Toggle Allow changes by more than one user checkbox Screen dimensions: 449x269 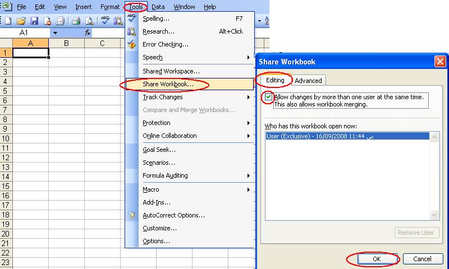pos(268,97)
